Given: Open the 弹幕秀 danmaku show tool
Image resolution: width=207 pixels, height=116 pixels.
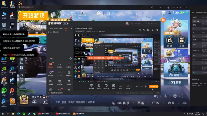Looking at the screenshot, I should tap(69, 82).
